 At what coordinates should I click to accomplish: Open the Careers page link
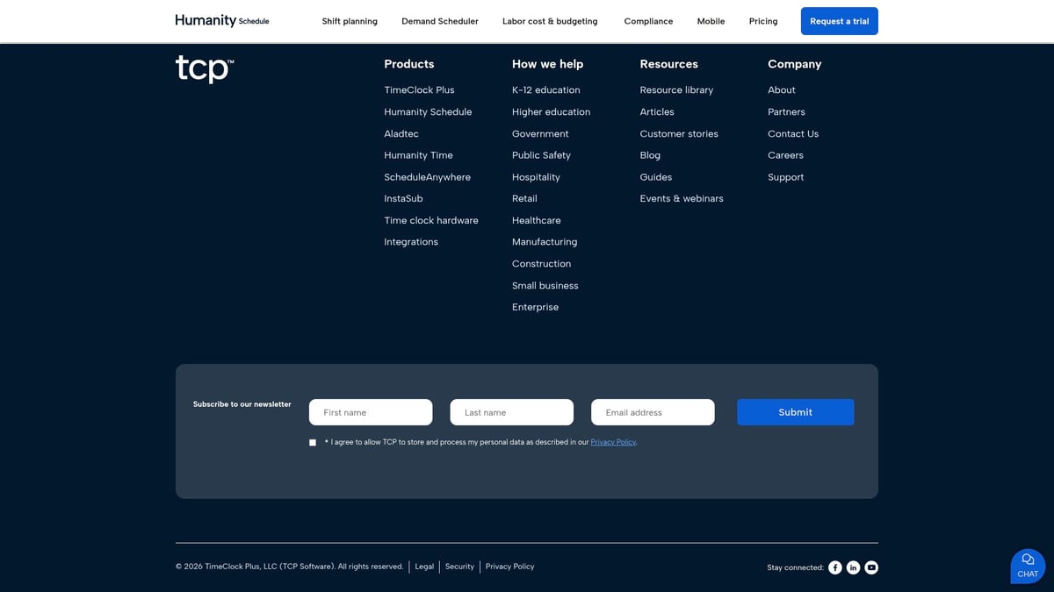[784, 155]
